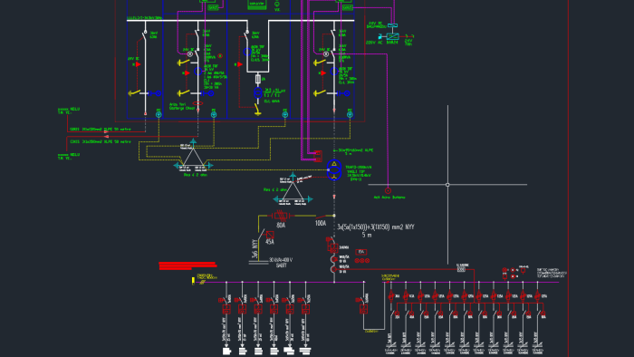Click the red oval fault indicator symbol
Viewport: 634px width, 357px height.
197,103
